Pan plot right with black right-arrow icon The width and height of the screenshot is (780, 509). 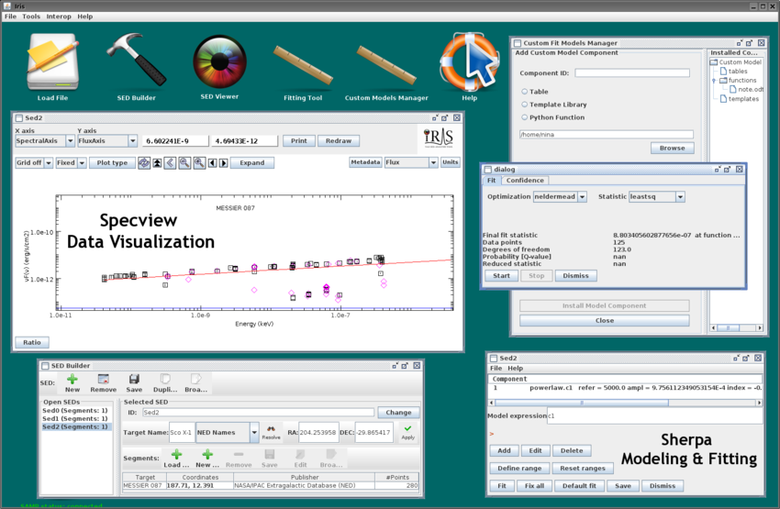[224, 163]
